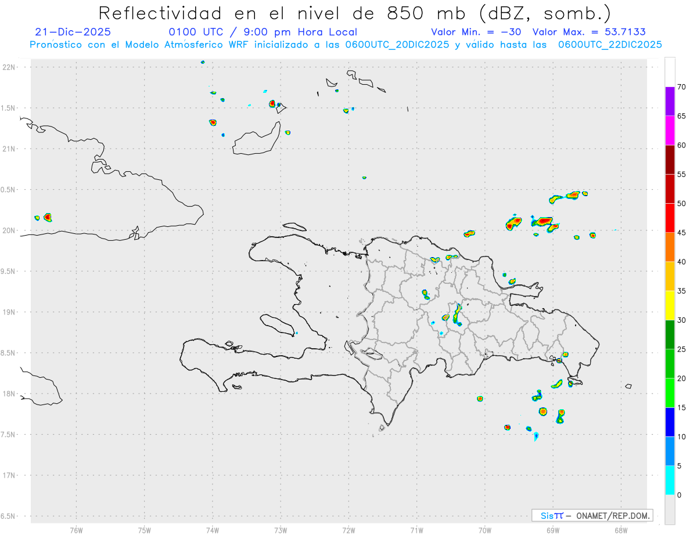Click the longitude label '68W'
This screenshot has height=538, width=697.
(x=621, y=530)
